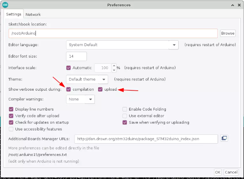
Task: Toggle the Automatic interface scale checkbox
Action: (x=69, y=68)
